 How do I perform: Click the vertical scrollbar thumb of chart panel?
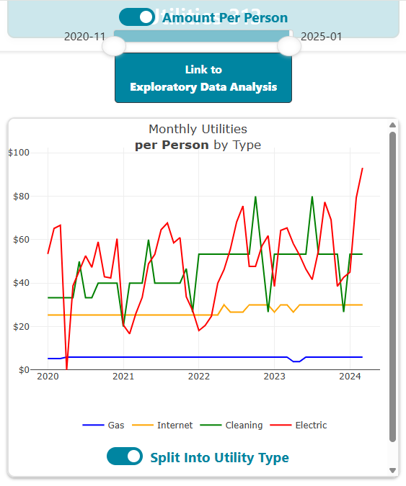(392, 287)
